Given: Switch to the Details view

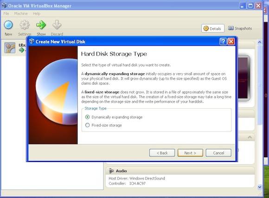Looking at the screenshot, I should point(213,28).
